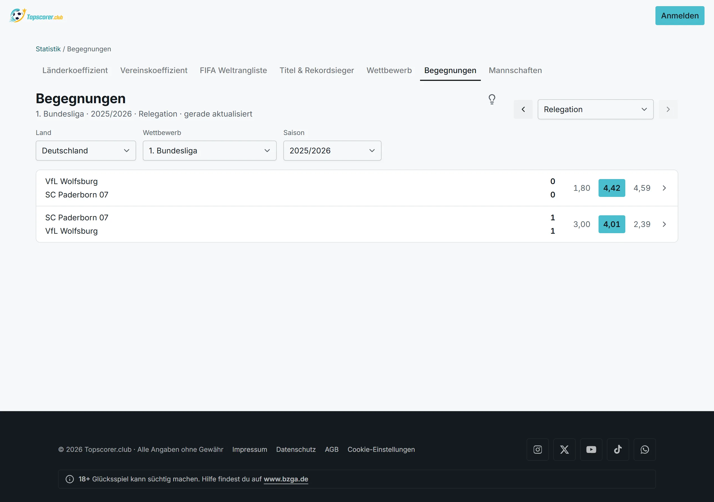
Task: Click VfL Wolfsburg in the first match row
Action: point(71,181)
